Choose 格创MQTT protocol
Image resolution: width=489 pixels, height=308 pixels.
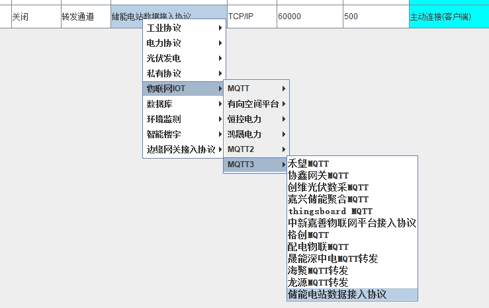(x=353, y=235)
